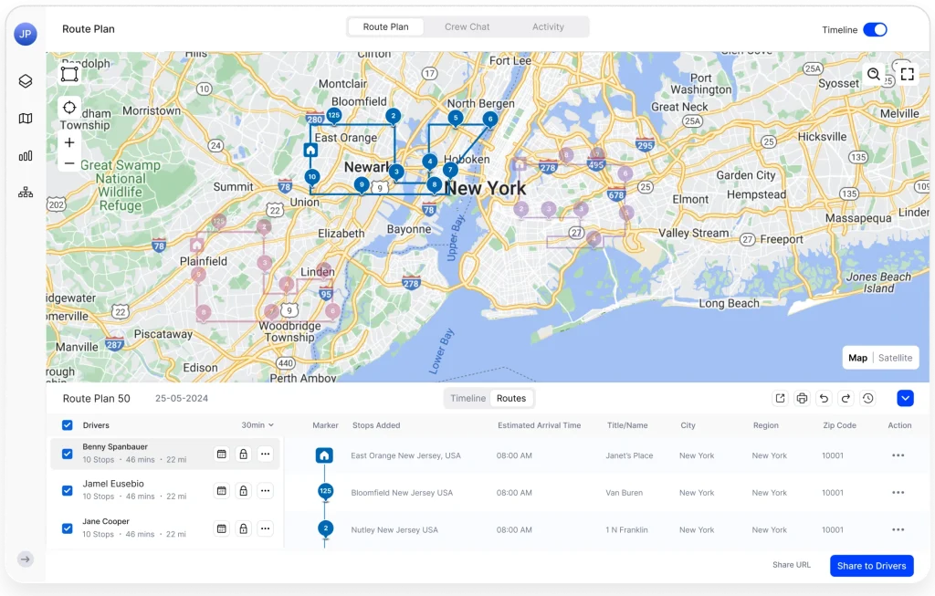Open actions menu for East Orange stop
This screenshot has height=596, width=935.
click(898, 455)
